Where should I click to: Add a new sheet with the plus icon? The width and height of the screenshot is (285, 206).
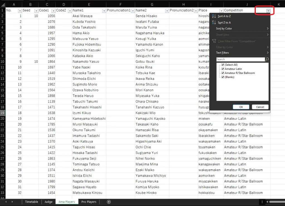(x=109, y=202)
